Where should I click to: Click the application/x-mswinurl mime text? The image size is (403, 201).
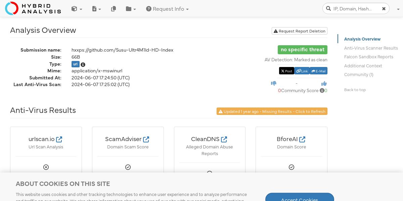[97, 71]
